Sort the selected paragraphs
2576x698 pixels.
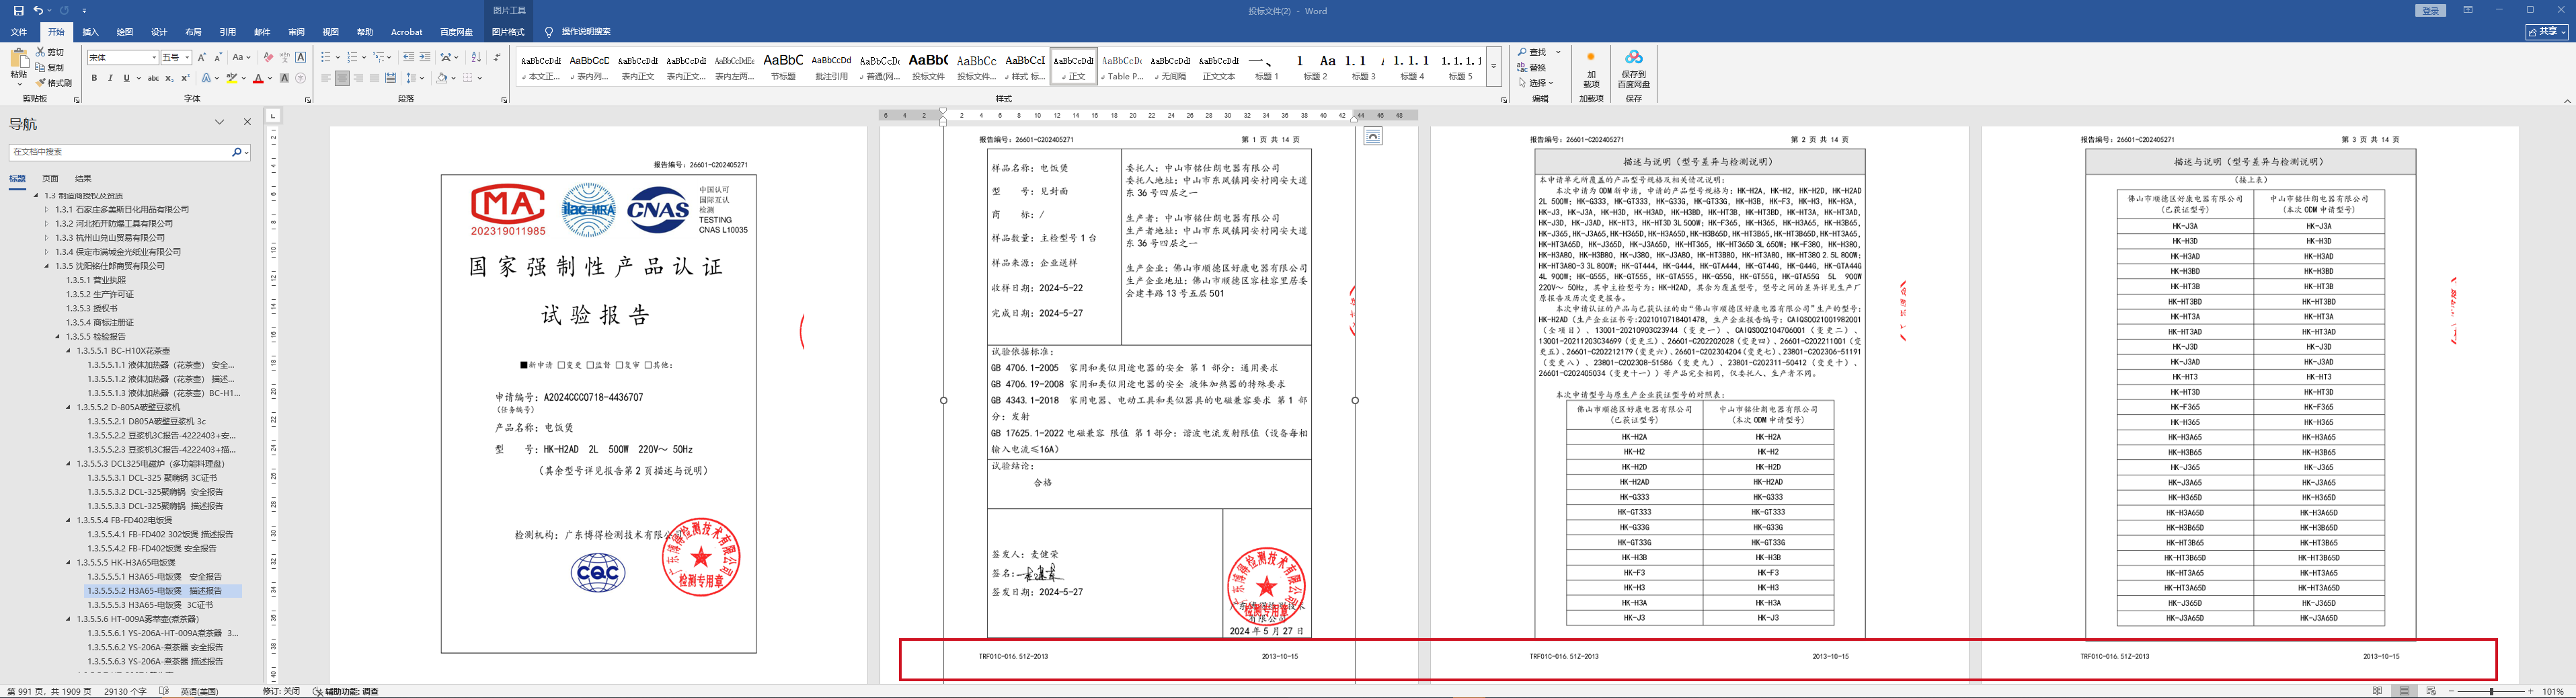click(476, 58)
